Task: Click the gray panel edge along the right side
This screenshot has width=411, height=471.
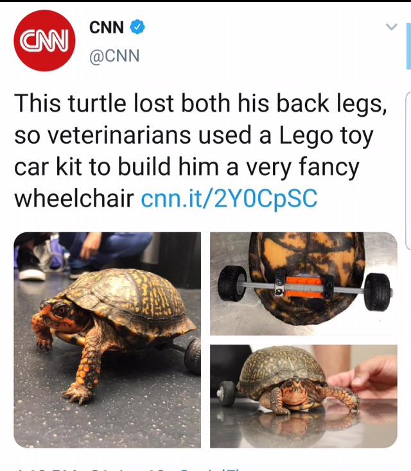Action: click(x=408, y=171)
